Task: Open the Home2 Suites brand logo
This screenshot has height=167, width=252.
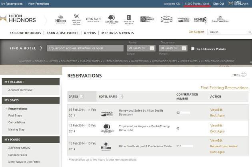Action: pos(200,20)
